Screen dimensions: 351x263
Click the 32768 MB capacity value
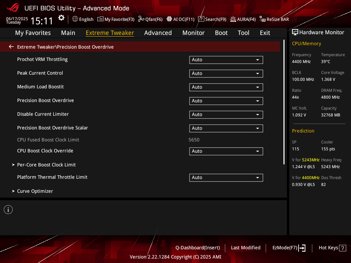[331, 115]
